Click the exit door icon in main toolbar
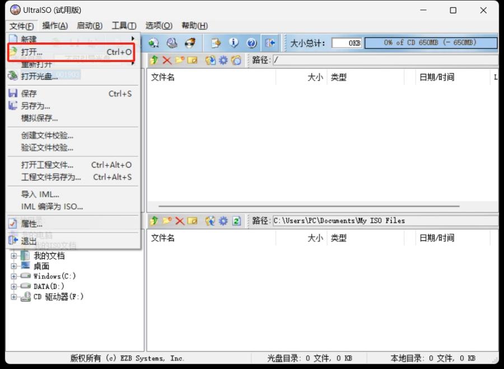Viewport: 504px width, 369px height. (270, 42)
